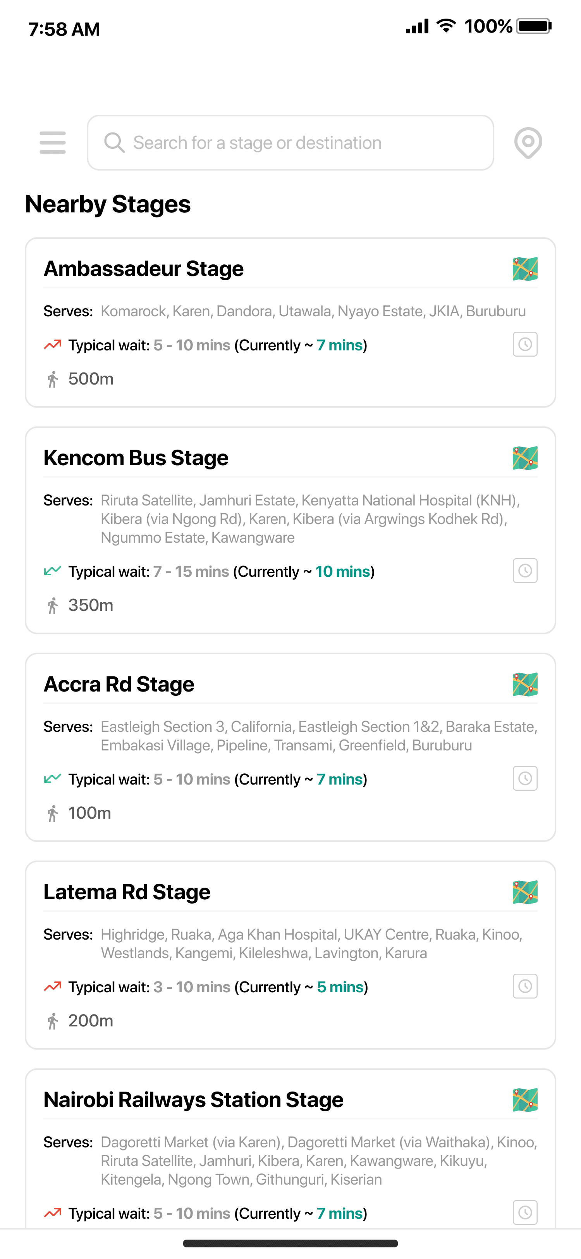Tap clock icon on Nairobi Railways card

tap(525, 1212)
